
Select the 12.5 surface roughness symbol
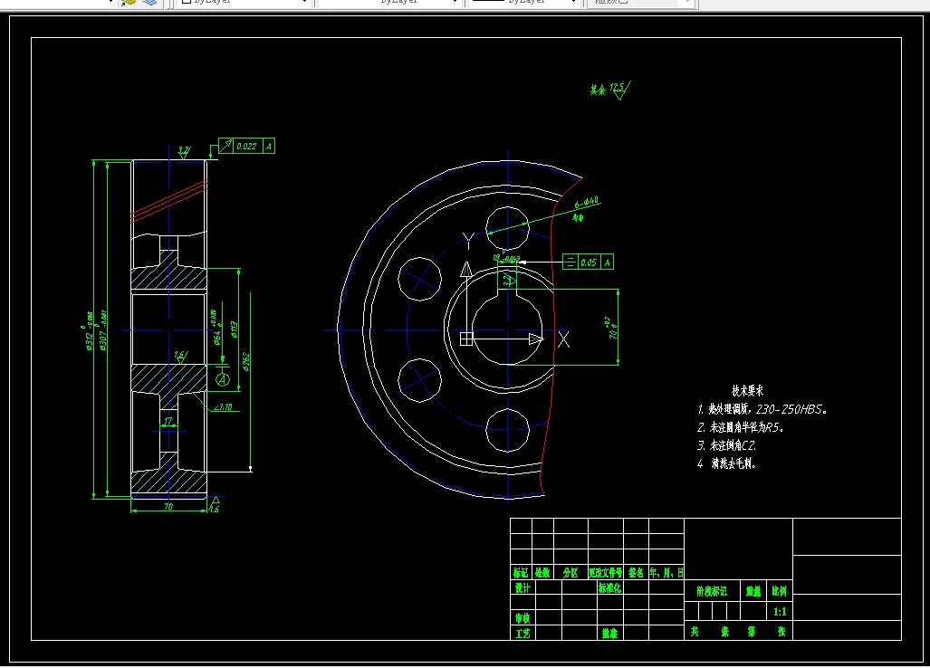[x=619, y=90]
